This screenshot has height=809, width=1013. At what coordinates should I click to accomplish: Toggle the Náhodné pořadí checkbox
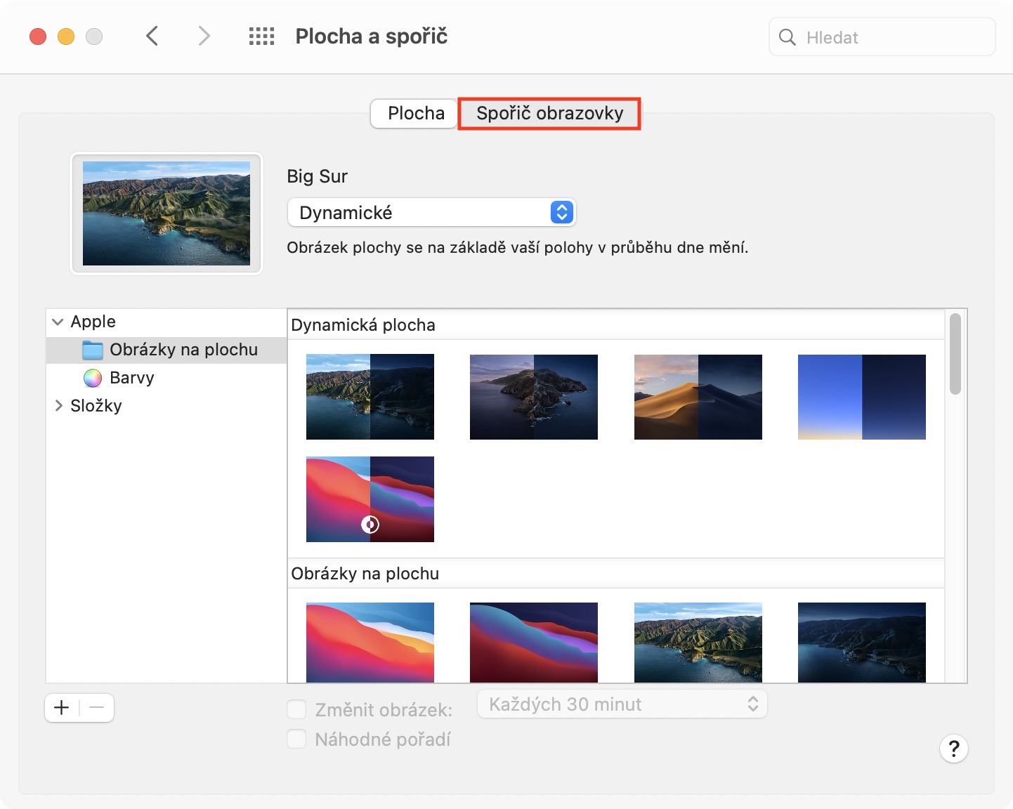pyautogui.click(x=296, y=739)
